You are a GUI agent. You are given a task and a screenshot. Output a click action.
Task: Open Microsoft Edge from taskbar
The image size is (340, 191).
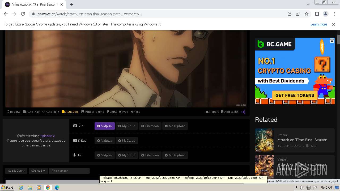click(x=57, y=188)
